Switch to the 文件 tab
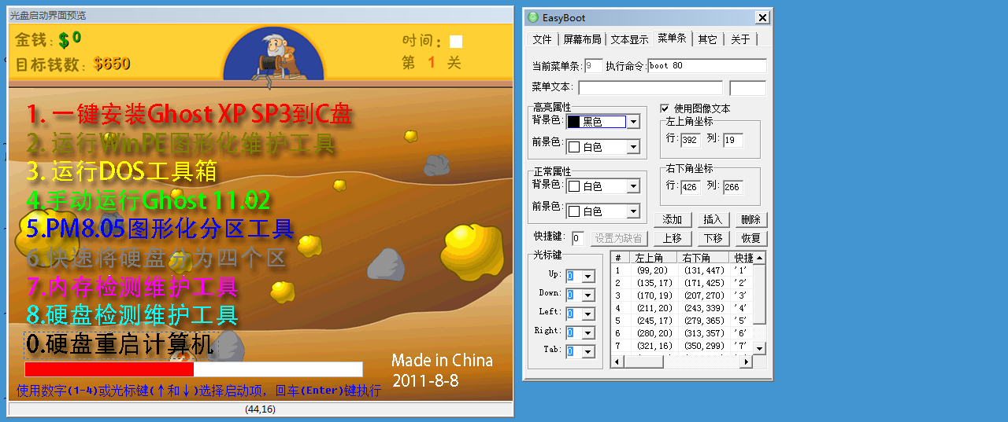The height and width of the screenshot is (422, 1008). (x=542, y=39)
